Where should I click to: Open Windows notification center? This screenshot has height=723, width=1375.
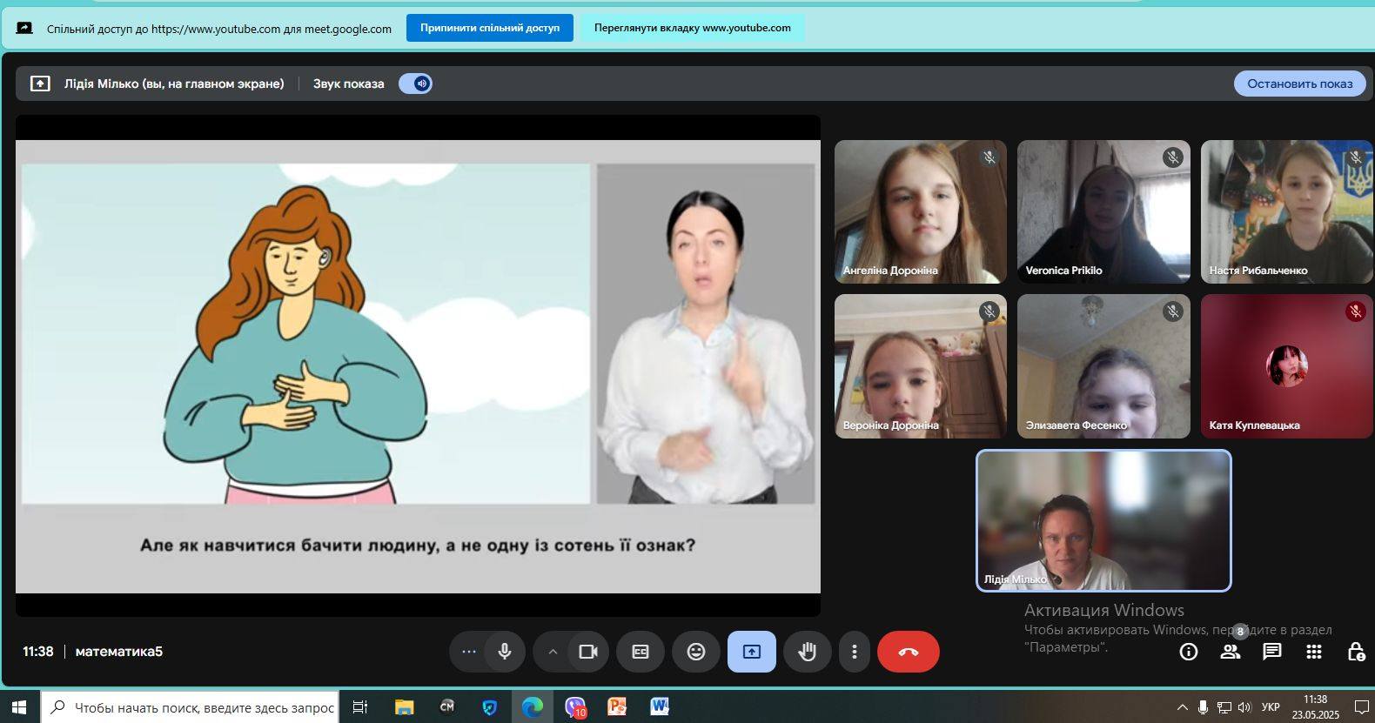click(x=1361, y=707)
